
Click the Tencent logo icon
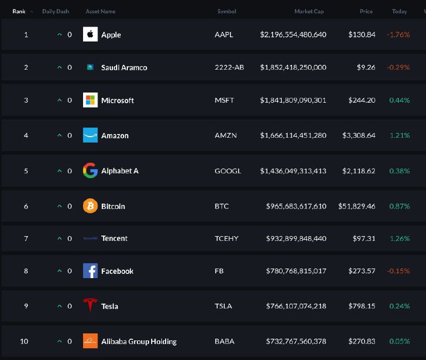pyautogui.click(x=91, y=238)
